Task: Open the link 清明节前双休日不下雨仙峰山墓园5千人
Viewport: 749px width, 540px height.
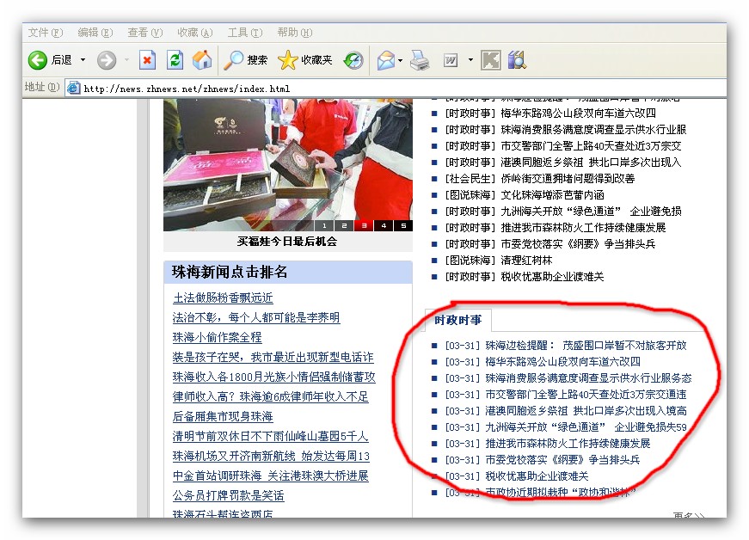Action: click(271, 436)
